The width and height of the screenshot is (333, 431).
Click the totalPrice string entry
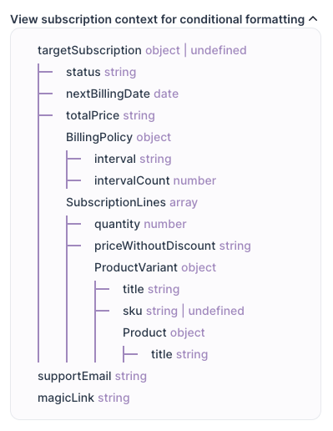click(110, 115)
